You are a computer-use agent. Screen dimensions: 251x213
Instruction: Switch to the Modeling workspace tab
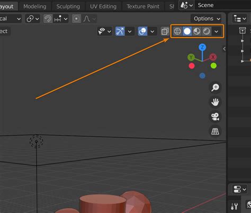point(35,6)
